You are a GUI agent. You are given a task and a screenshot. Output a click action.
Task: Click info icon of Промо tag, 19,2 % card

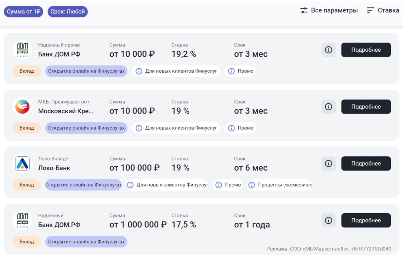click(231, 71)
